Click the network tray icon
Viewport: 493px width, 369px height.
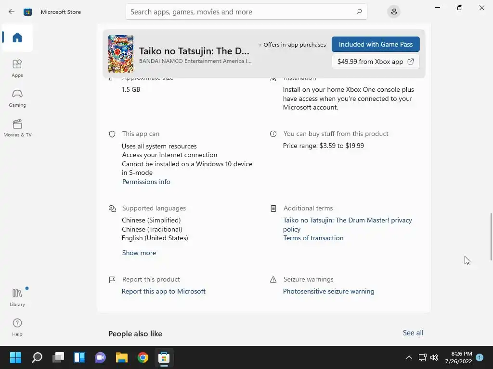pyautogui.click(x=422, y=357)
